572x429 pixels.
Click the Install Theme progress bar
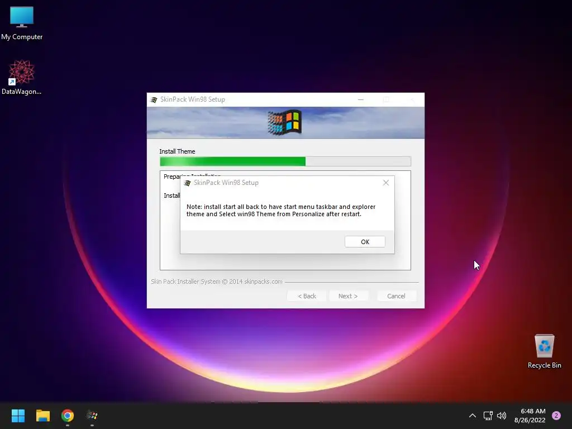(285, 161)
